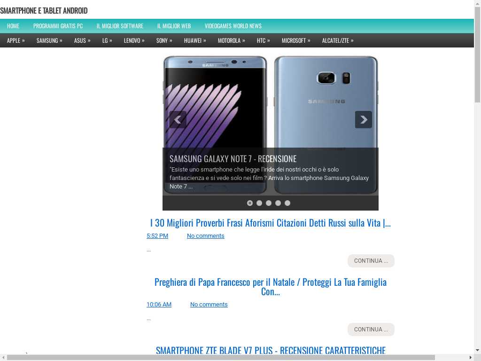Open Il Miglior Web menu item

(174, 26)
